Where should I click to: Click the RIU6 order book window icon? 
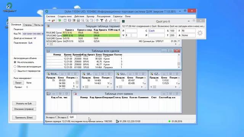click(48, 74)
